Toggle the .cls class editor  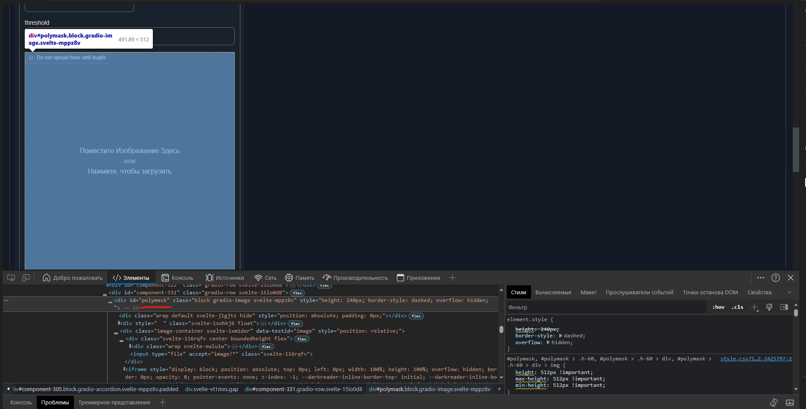tap(737, 307)
